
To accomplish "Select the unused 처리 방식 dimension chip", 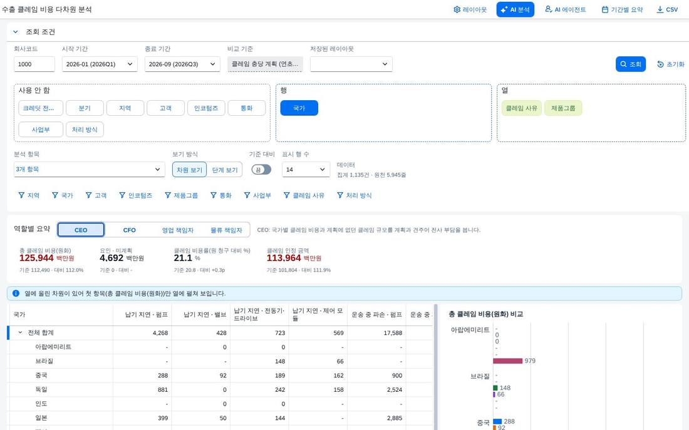I will click(85, 130).
